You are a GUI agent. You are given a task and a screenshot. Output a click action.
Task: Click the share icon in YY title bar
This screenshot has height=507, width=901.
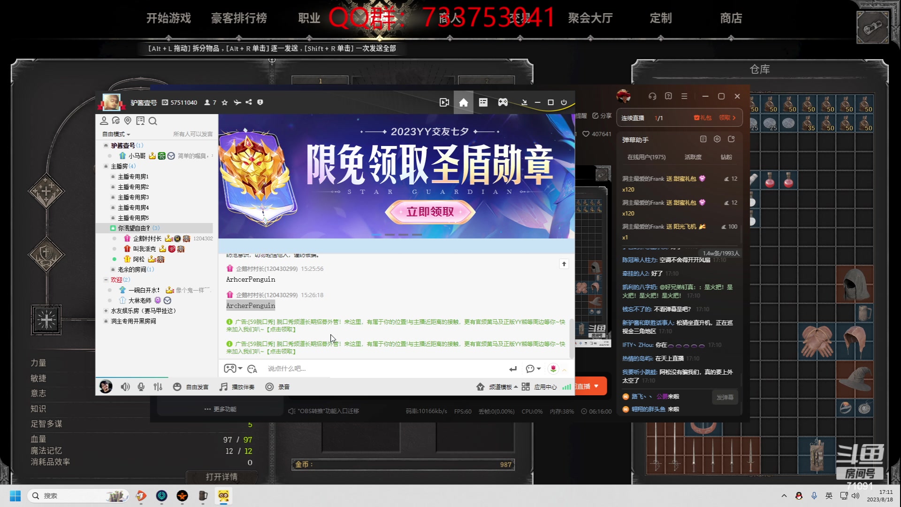coord(249,102)
